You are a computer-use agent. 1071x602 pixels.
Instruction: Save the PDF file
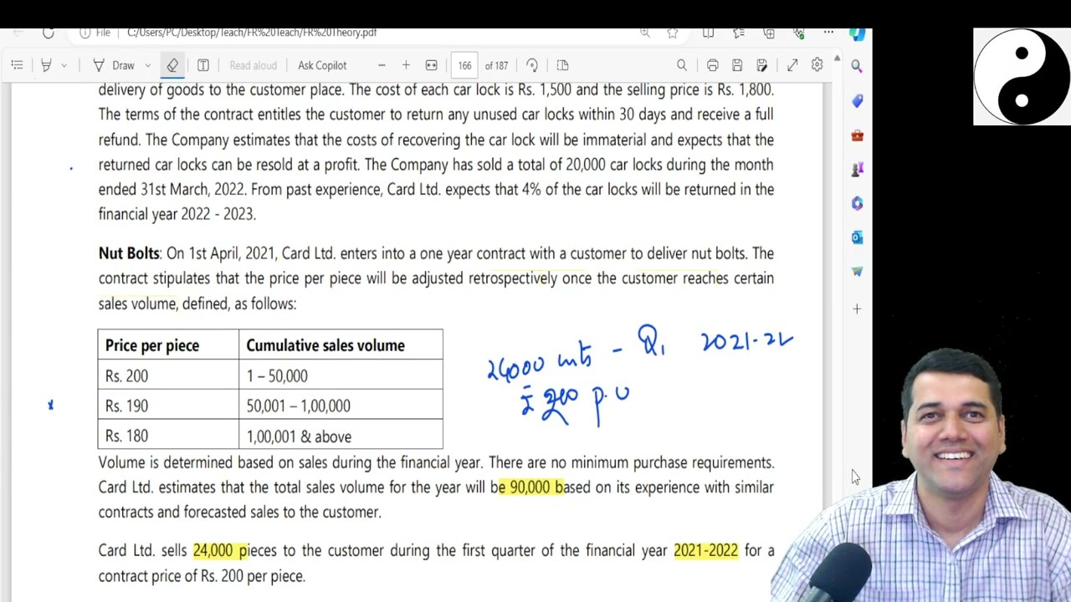(737, 65)
